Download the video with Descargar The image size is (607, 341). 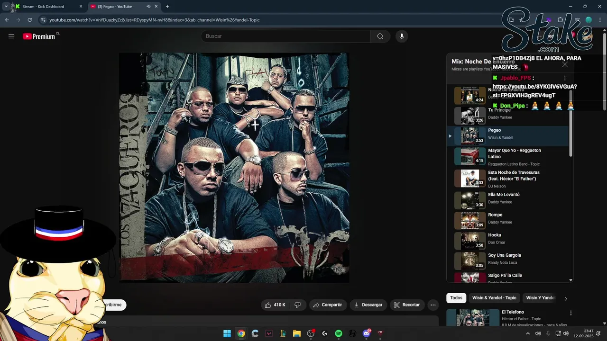(368, 305)
